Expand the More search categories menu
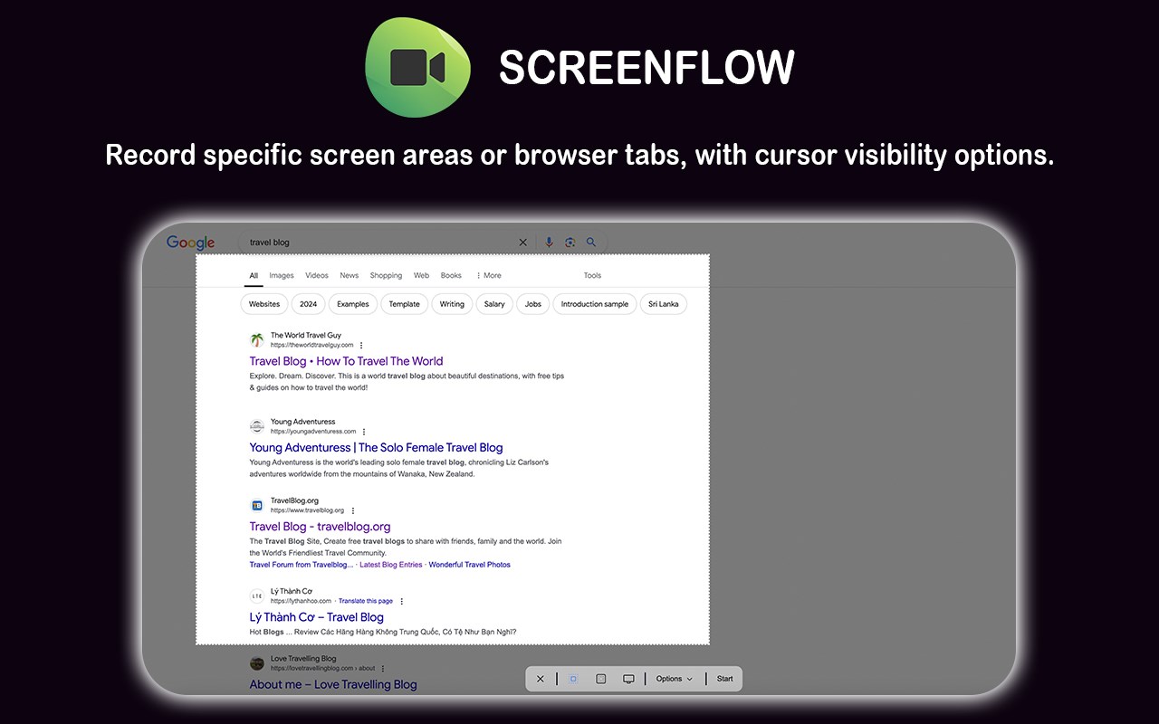Screen dimensions: 1159x724 click(489, 276)
